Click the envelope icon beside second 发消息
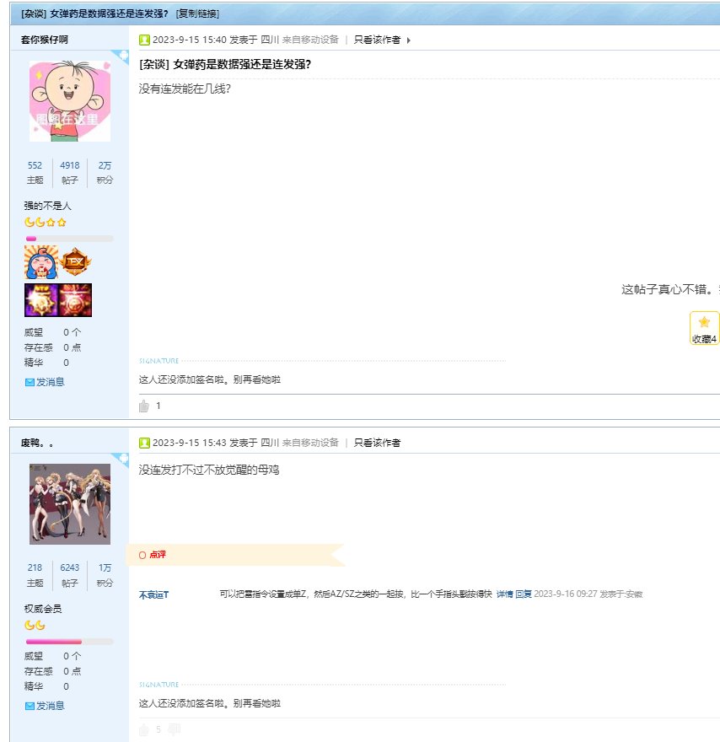 tap(30, 706)
